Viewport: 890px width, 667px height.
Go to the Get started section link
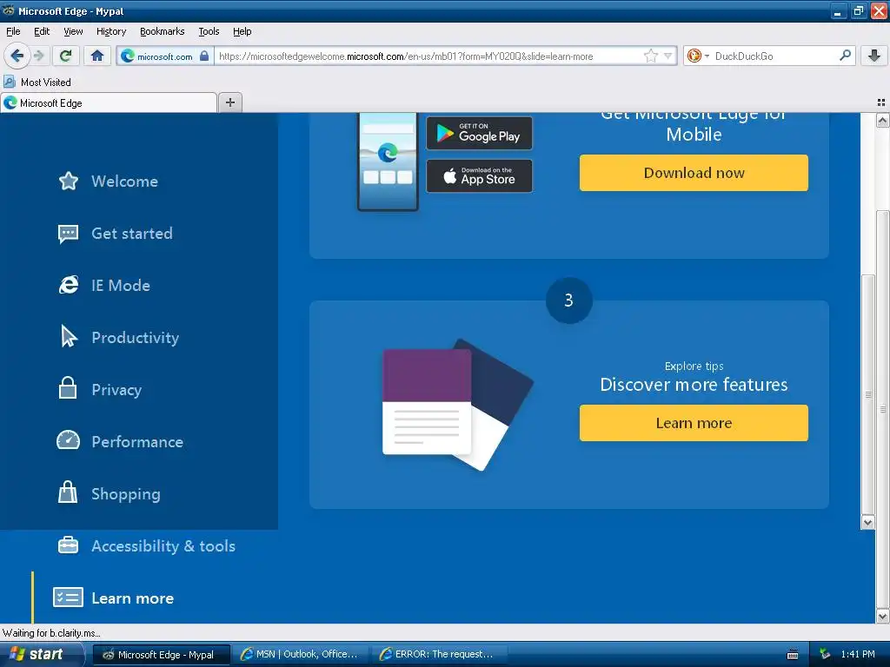132,234
